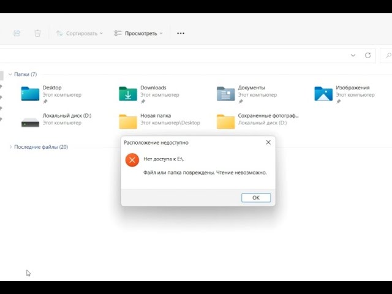Image resolution: width=392 pixels, height=294 pixels.
Task: Click the Share icon in toolbar
Action: click(17, 33)
